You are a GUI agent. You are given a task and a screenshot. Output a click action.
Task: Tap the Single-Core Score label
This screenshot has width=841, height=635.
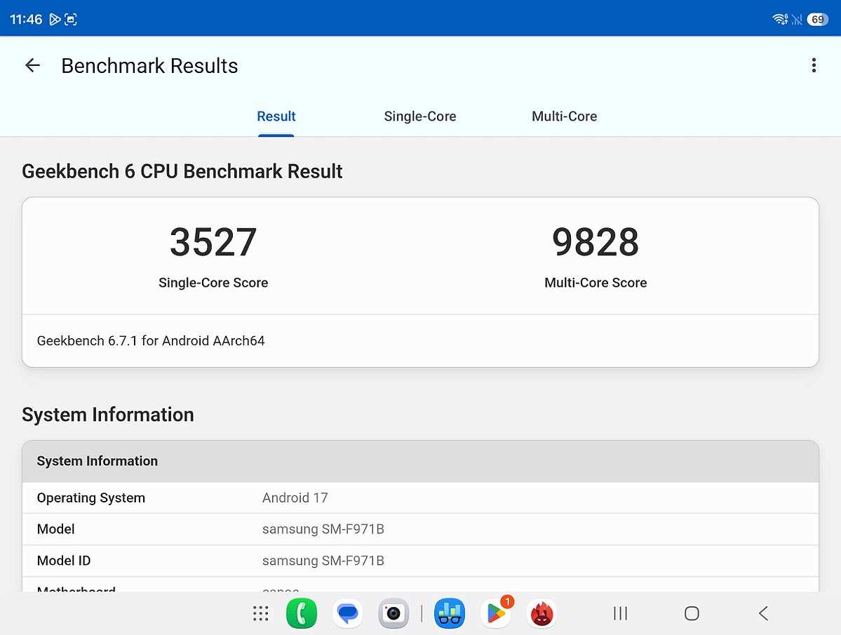[213, 283]
